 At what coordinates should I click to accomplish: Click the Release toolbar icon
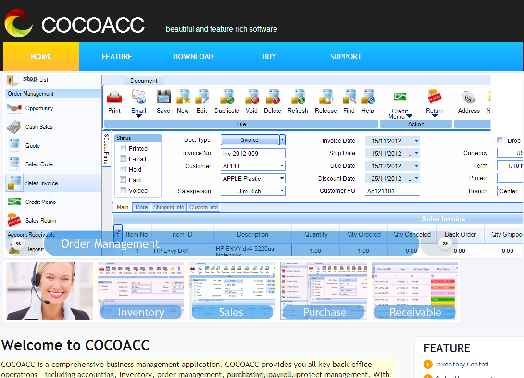pyautogui.click(x=326, y=97)
